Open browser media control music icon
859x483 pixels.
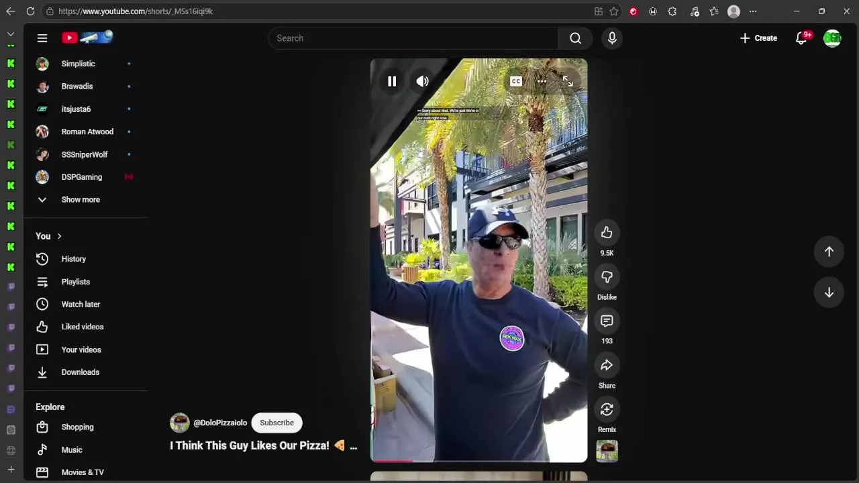click(x=694, y=11)
